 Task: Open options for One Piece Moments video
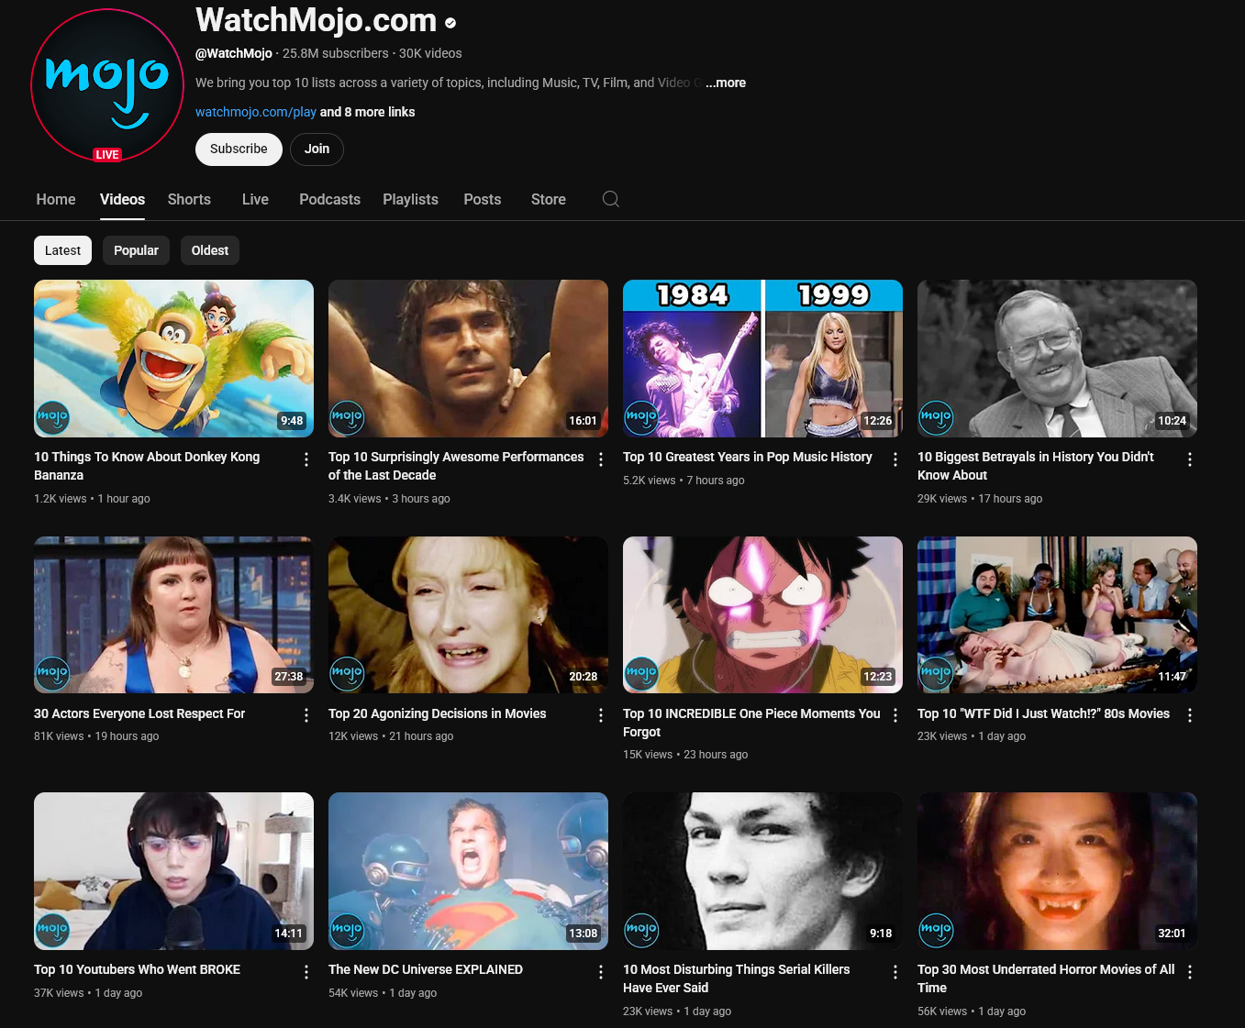(x=895, y=715)
